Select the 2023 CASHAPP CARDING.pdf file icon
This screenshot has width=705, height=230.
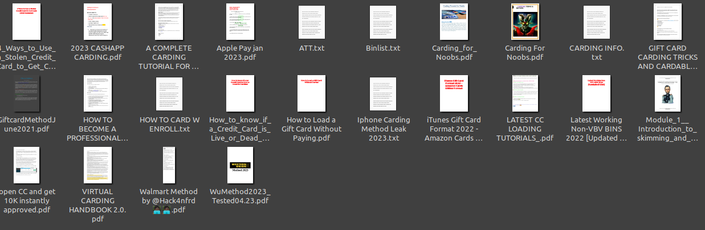[98, 21]
